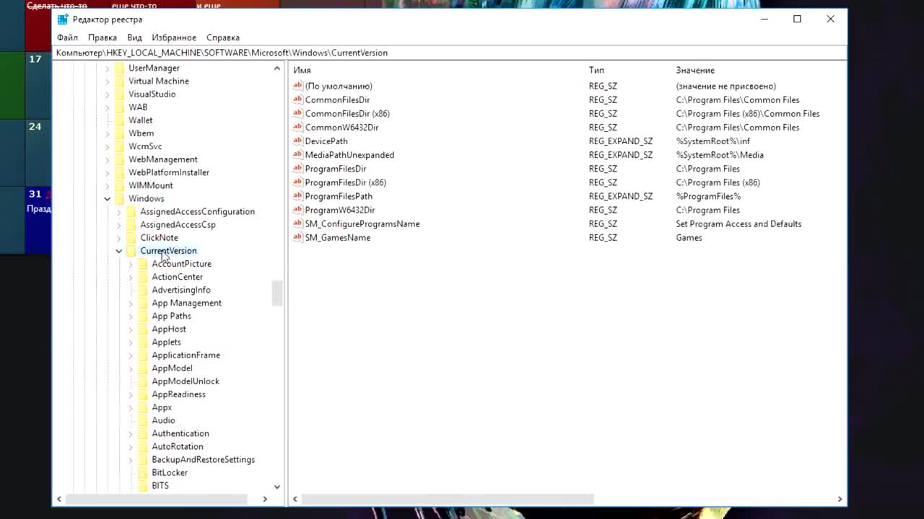
Task: Click the tree pane's scroll right arrow
Action: (x=265, y=499)
